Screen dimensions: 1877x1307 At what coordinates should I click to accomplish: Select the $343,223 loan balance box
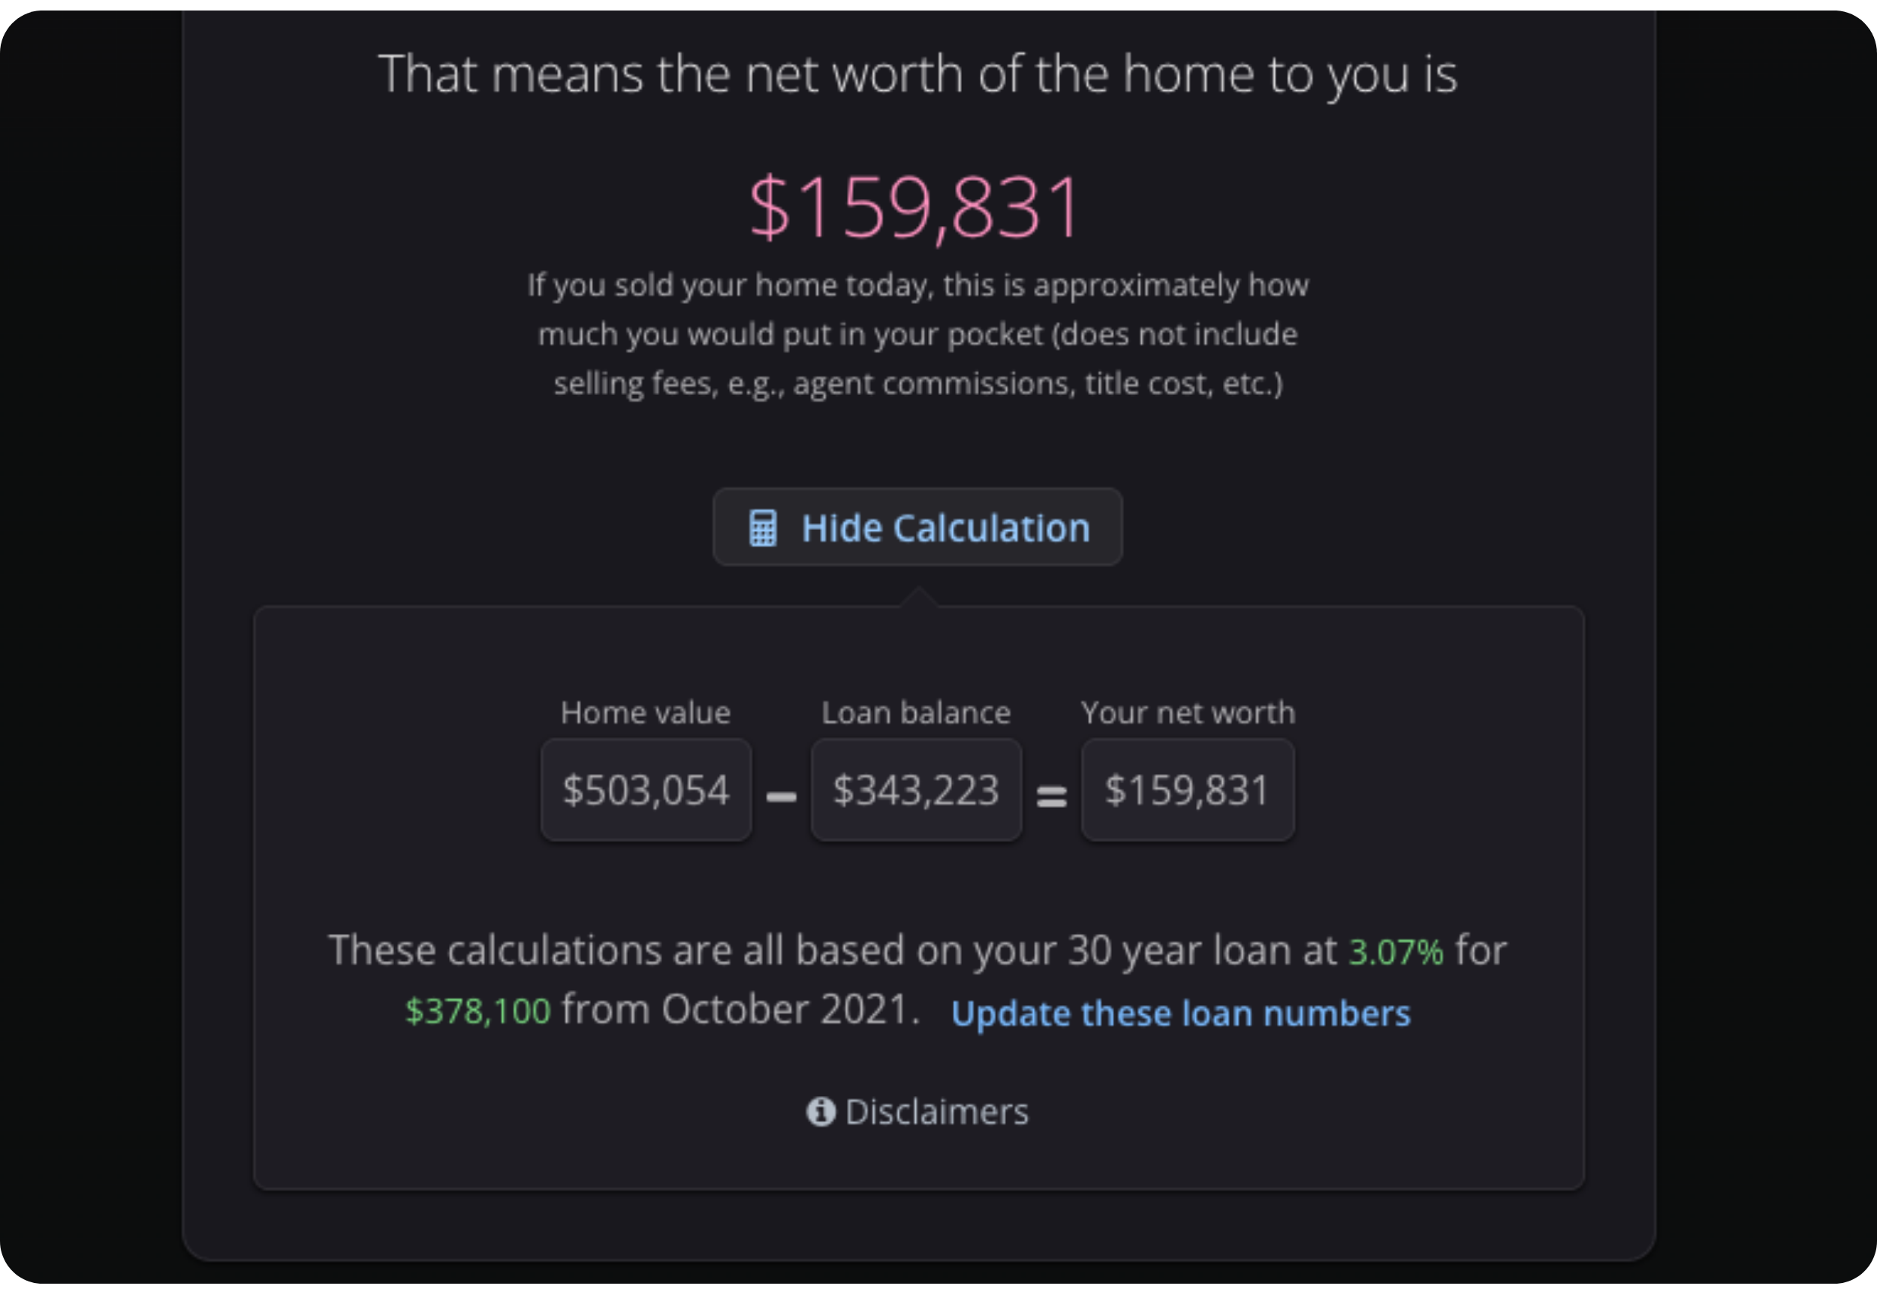pos(916,791)
